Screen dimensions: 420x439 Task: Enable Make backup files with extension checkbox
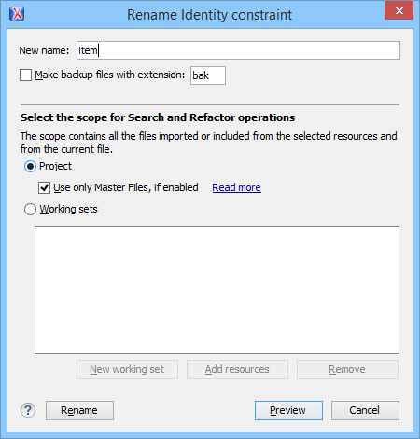point(25,75)
